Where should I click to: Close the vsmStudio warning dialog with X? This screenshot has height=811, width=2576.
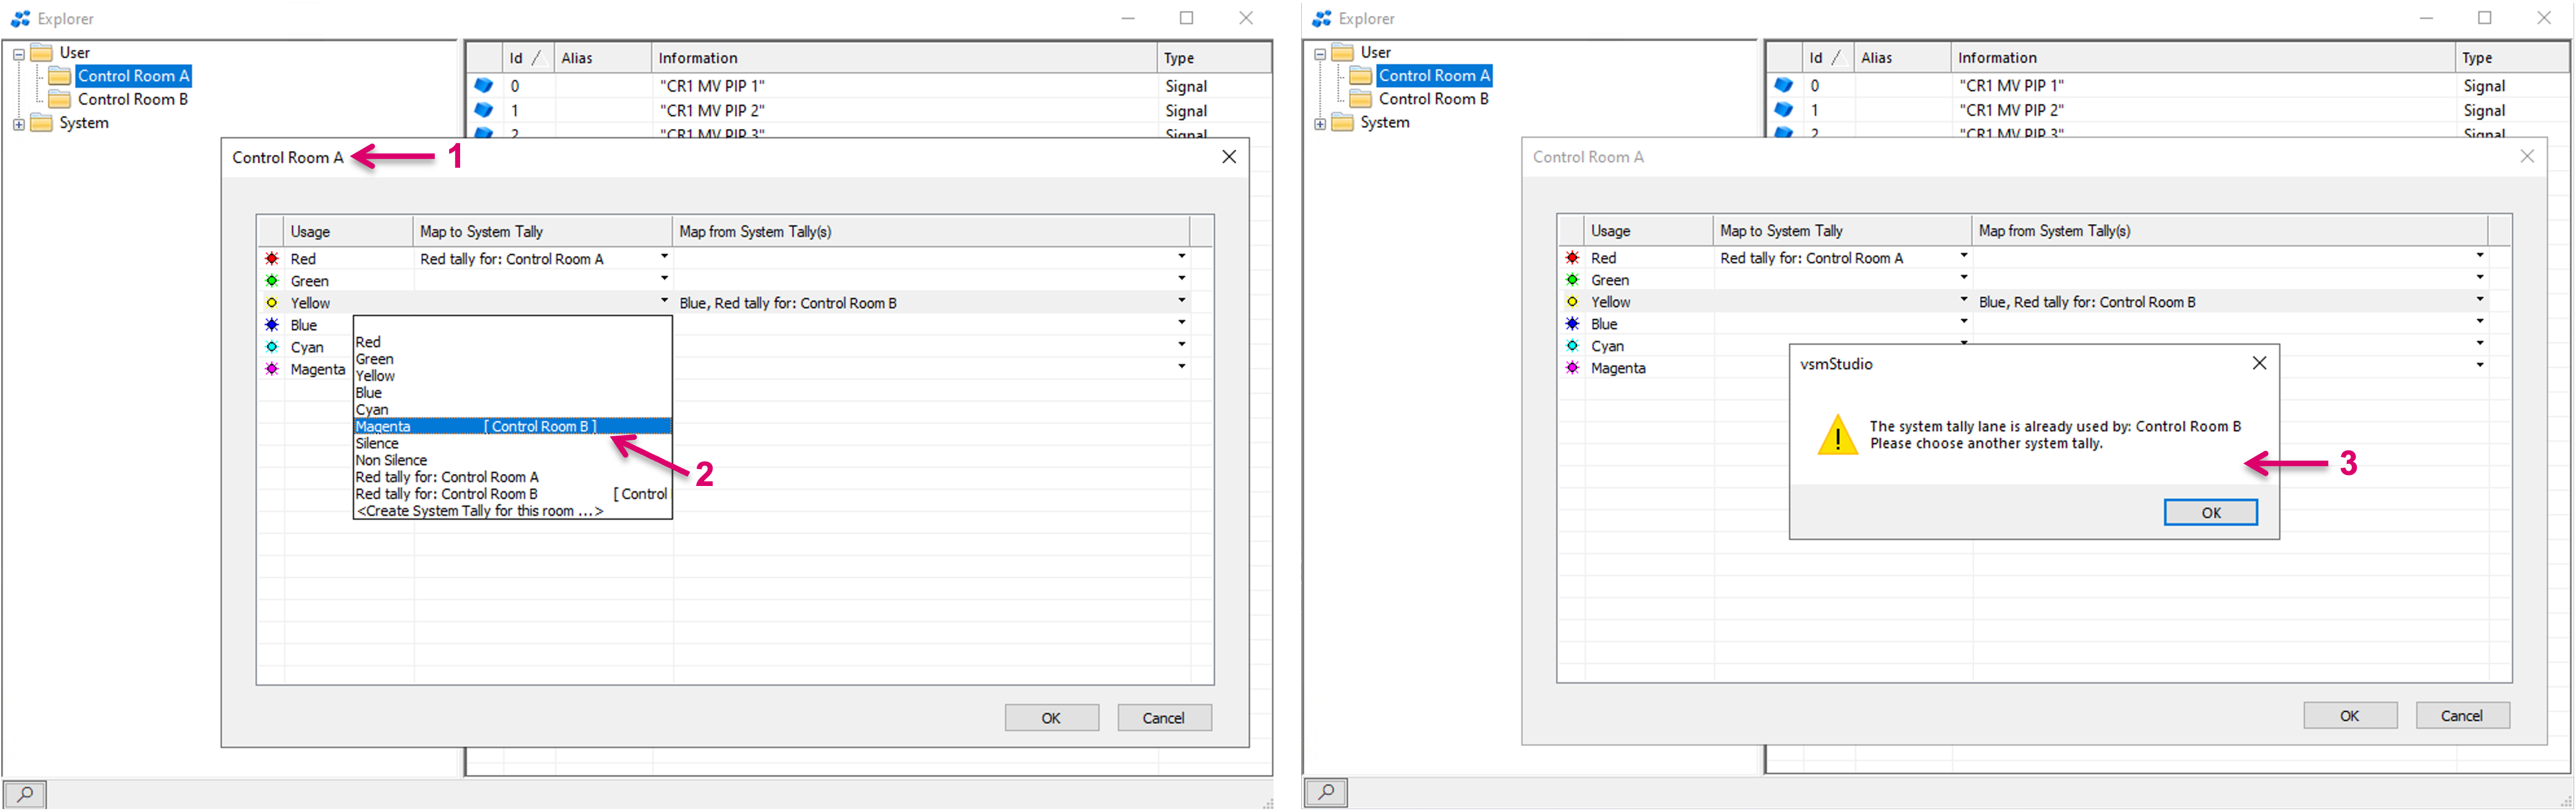click(2259, 363)
